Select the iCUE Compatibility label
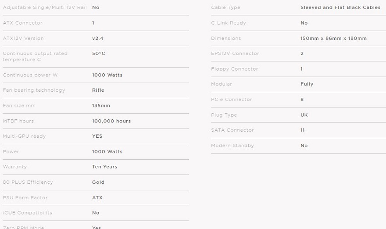Screen dimensions: 386x229 28,213
